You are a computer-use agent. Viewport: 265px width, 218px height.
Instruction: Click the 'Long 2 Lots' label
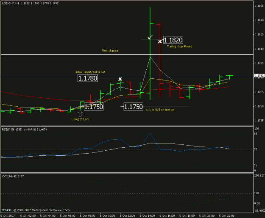pyautogui.click(x=80, y=119)
